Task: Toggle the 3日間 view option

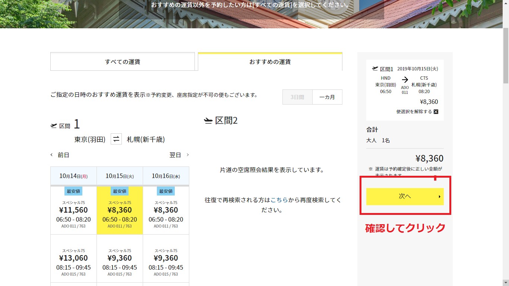Action: pos(297,97)
